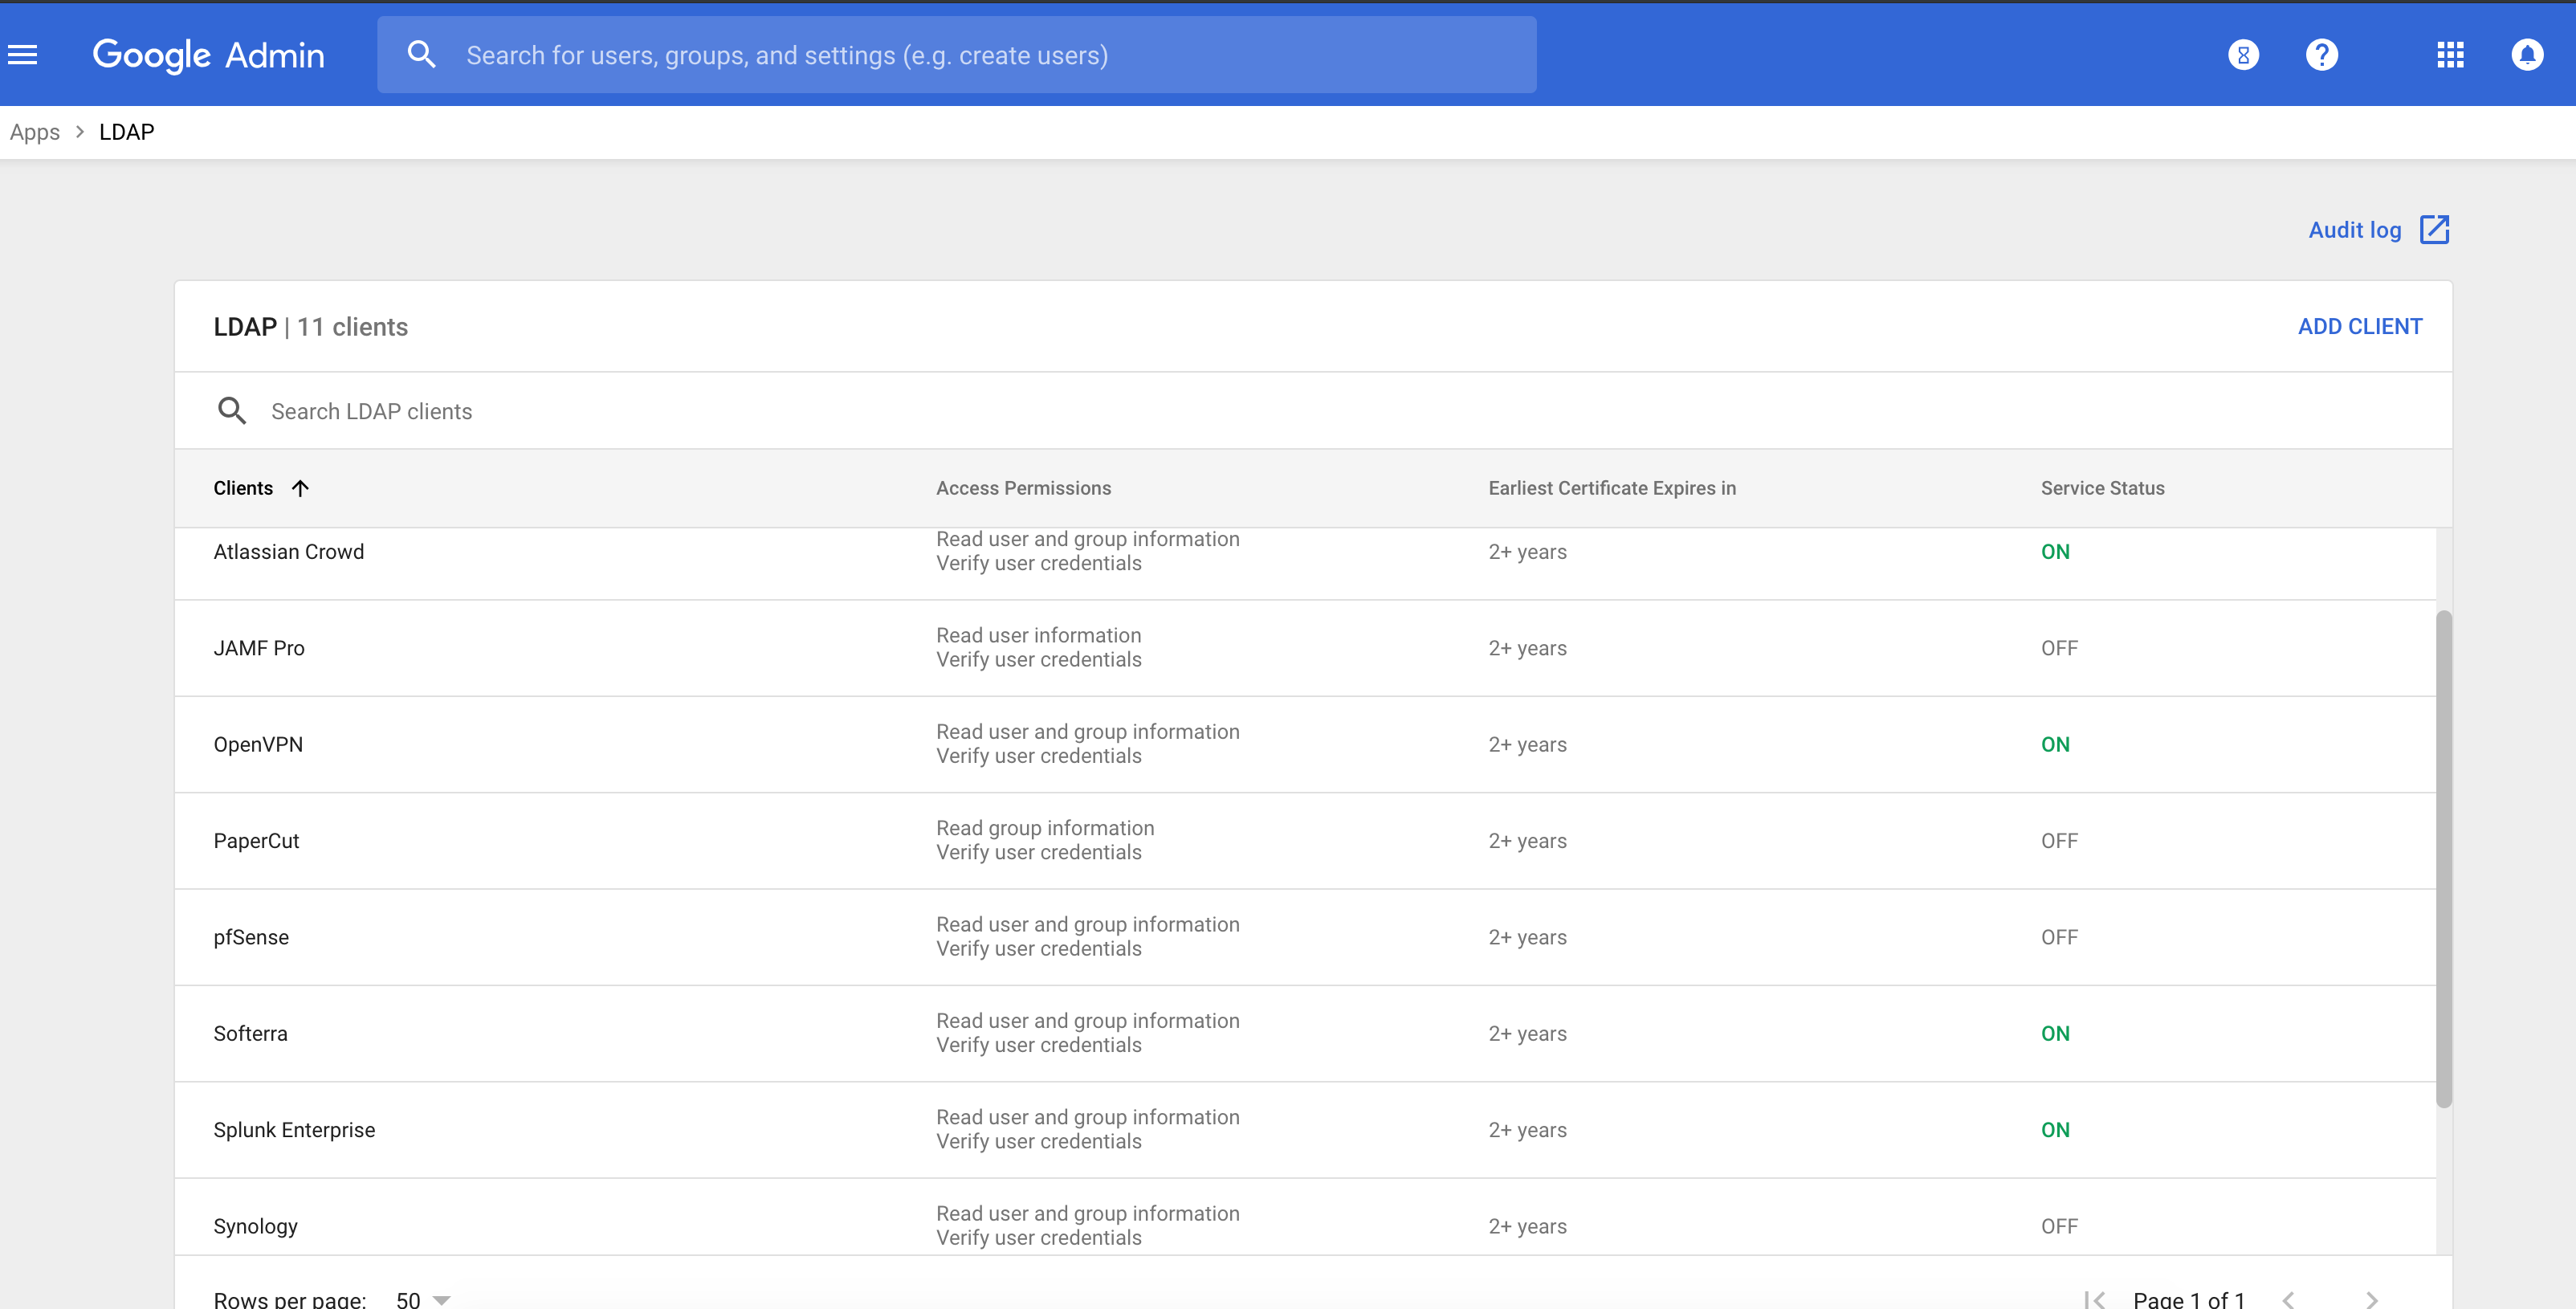The height and width of the screenshot is (1309, 2576).
Task: Click the hourglass tasks icon
Action: coord(2243,55)
